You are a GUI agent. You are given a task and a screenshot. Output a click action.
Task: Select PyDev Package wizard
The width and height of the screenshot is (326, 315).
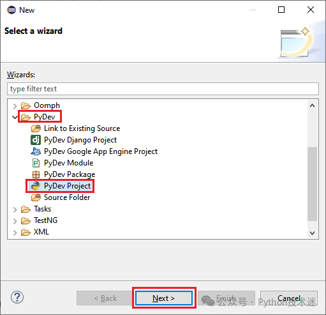[x=70, y=174]
